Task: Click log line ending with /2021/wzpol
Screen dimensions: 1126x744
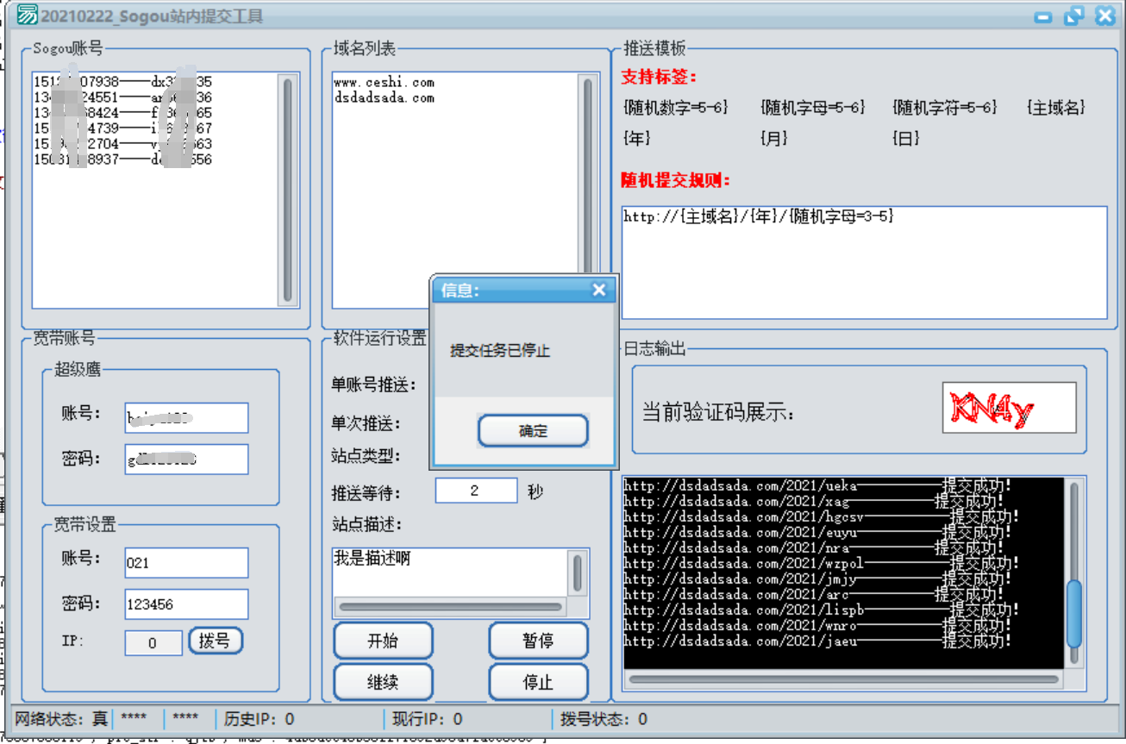Action: [822, 563]
